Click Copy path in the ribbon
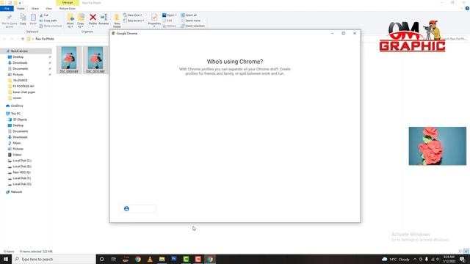The height and width of the screenshot is (264, 470). click(x=48, y=21)
